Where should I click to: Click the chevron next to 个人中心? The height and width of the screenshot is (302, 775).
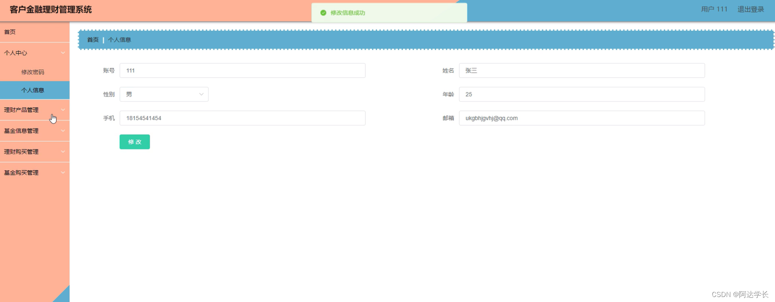coord(63,53)
